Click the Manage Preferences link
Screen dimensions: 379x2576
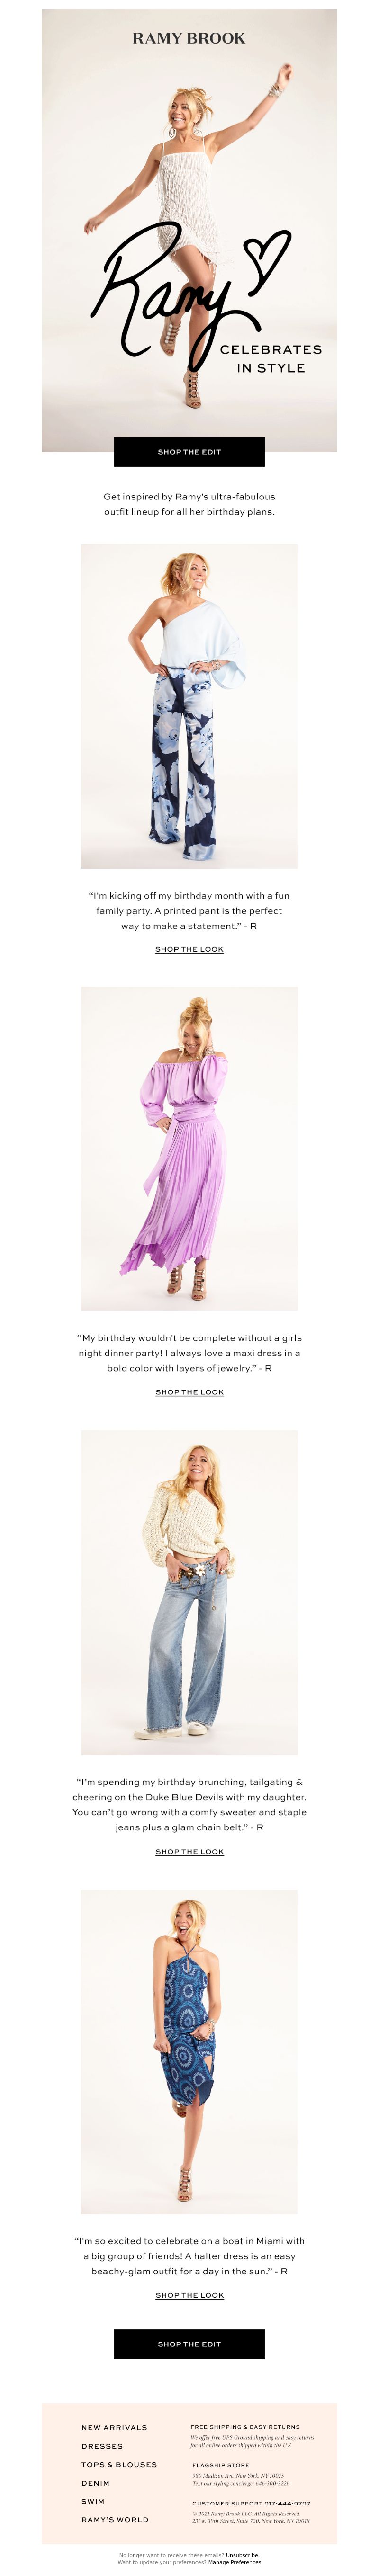click(x=234, y=2562)
